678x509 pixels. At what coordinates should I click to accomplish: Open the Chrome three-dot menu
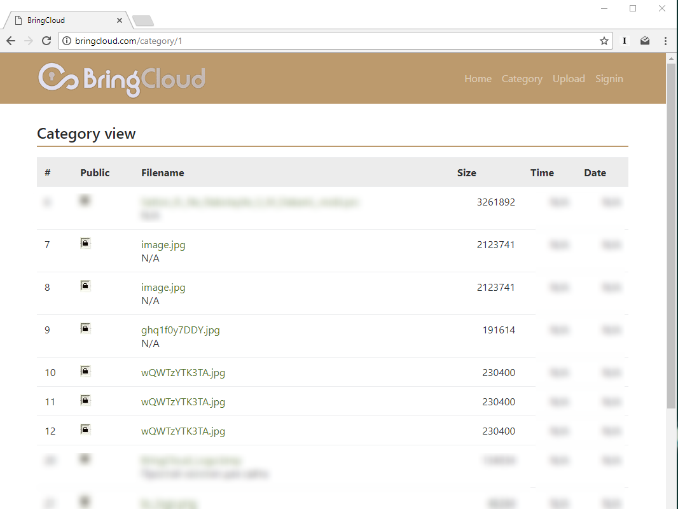[665, 40]
